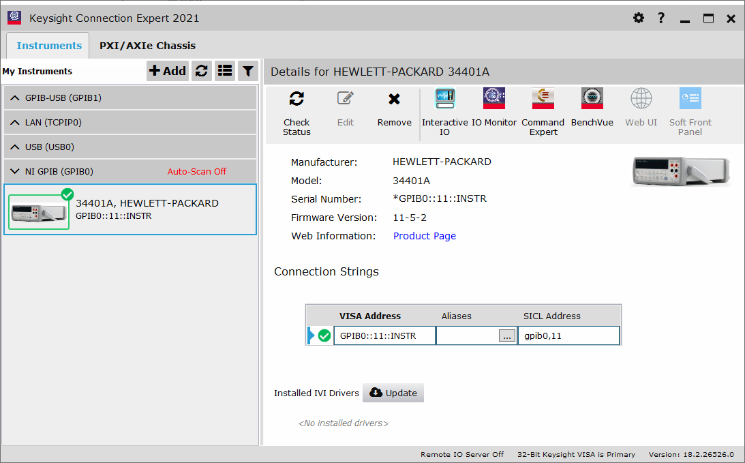Open the Product Page link
The image size is (745, 463).
tap(424, 235)
